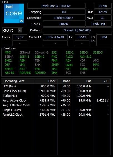Click the Turbo feature label

tap(84, 69)
